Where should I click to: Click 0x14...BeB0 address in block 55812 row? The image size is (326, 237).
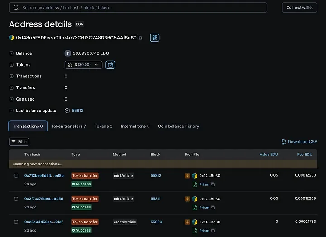[210, 176]
